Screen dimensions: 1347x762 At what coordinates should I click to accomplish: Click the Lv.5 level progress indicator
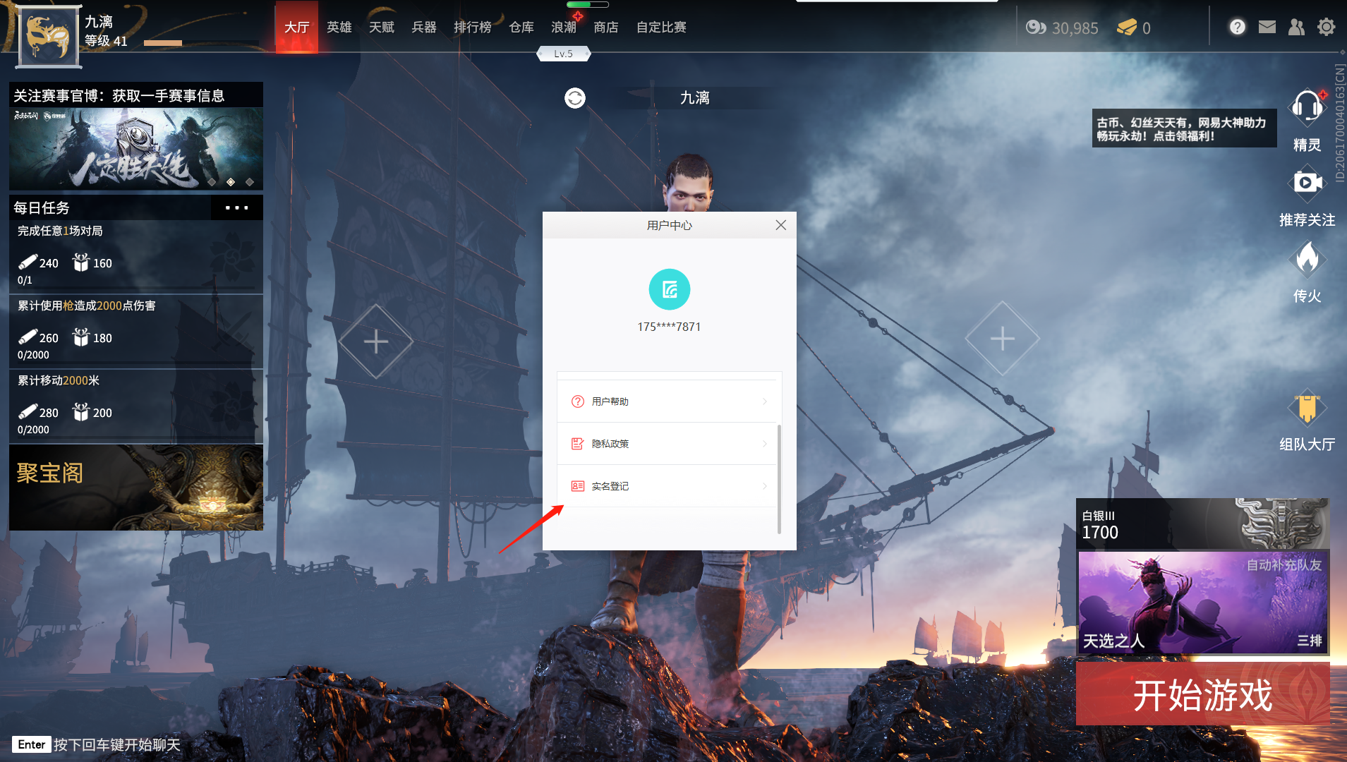(x=563, y=54)
